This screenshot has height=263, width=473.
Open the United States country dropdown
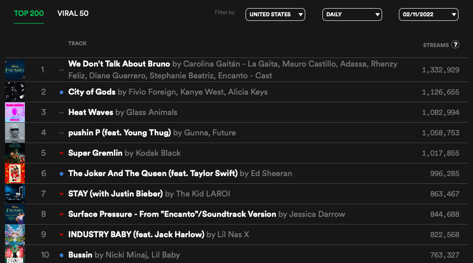275,14
